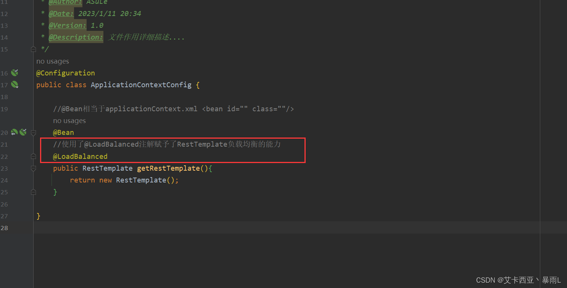
Task: Click the @LoadBalanced annotation on line 22
Action: (x=80, y=156)
